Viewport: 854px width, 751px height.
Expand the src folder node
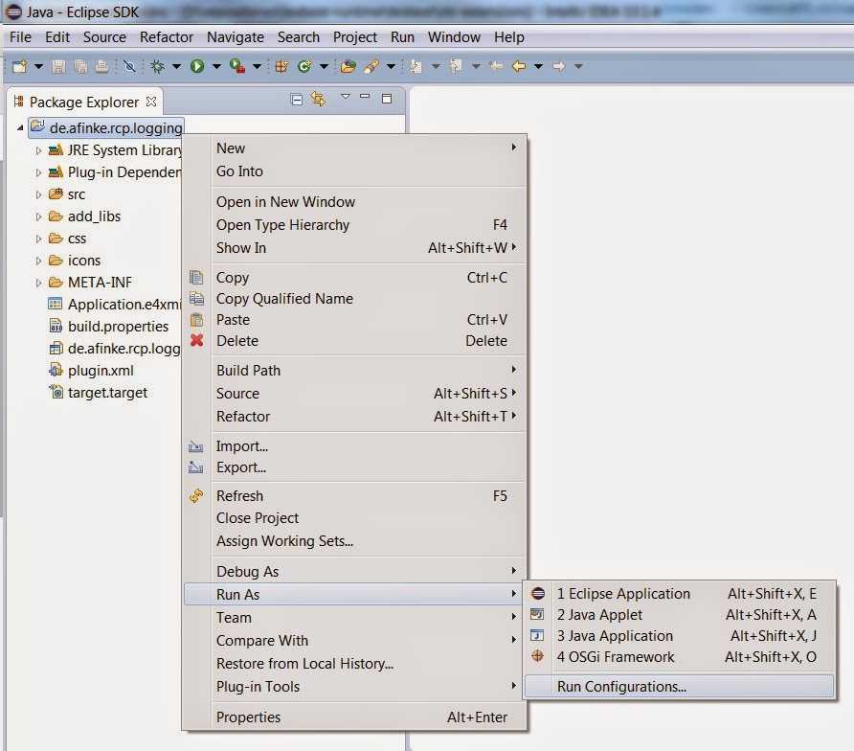pos(38,194)
